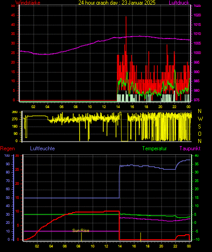
Task: Click the 270 degree wind direction label
Action: coord(15,119)
